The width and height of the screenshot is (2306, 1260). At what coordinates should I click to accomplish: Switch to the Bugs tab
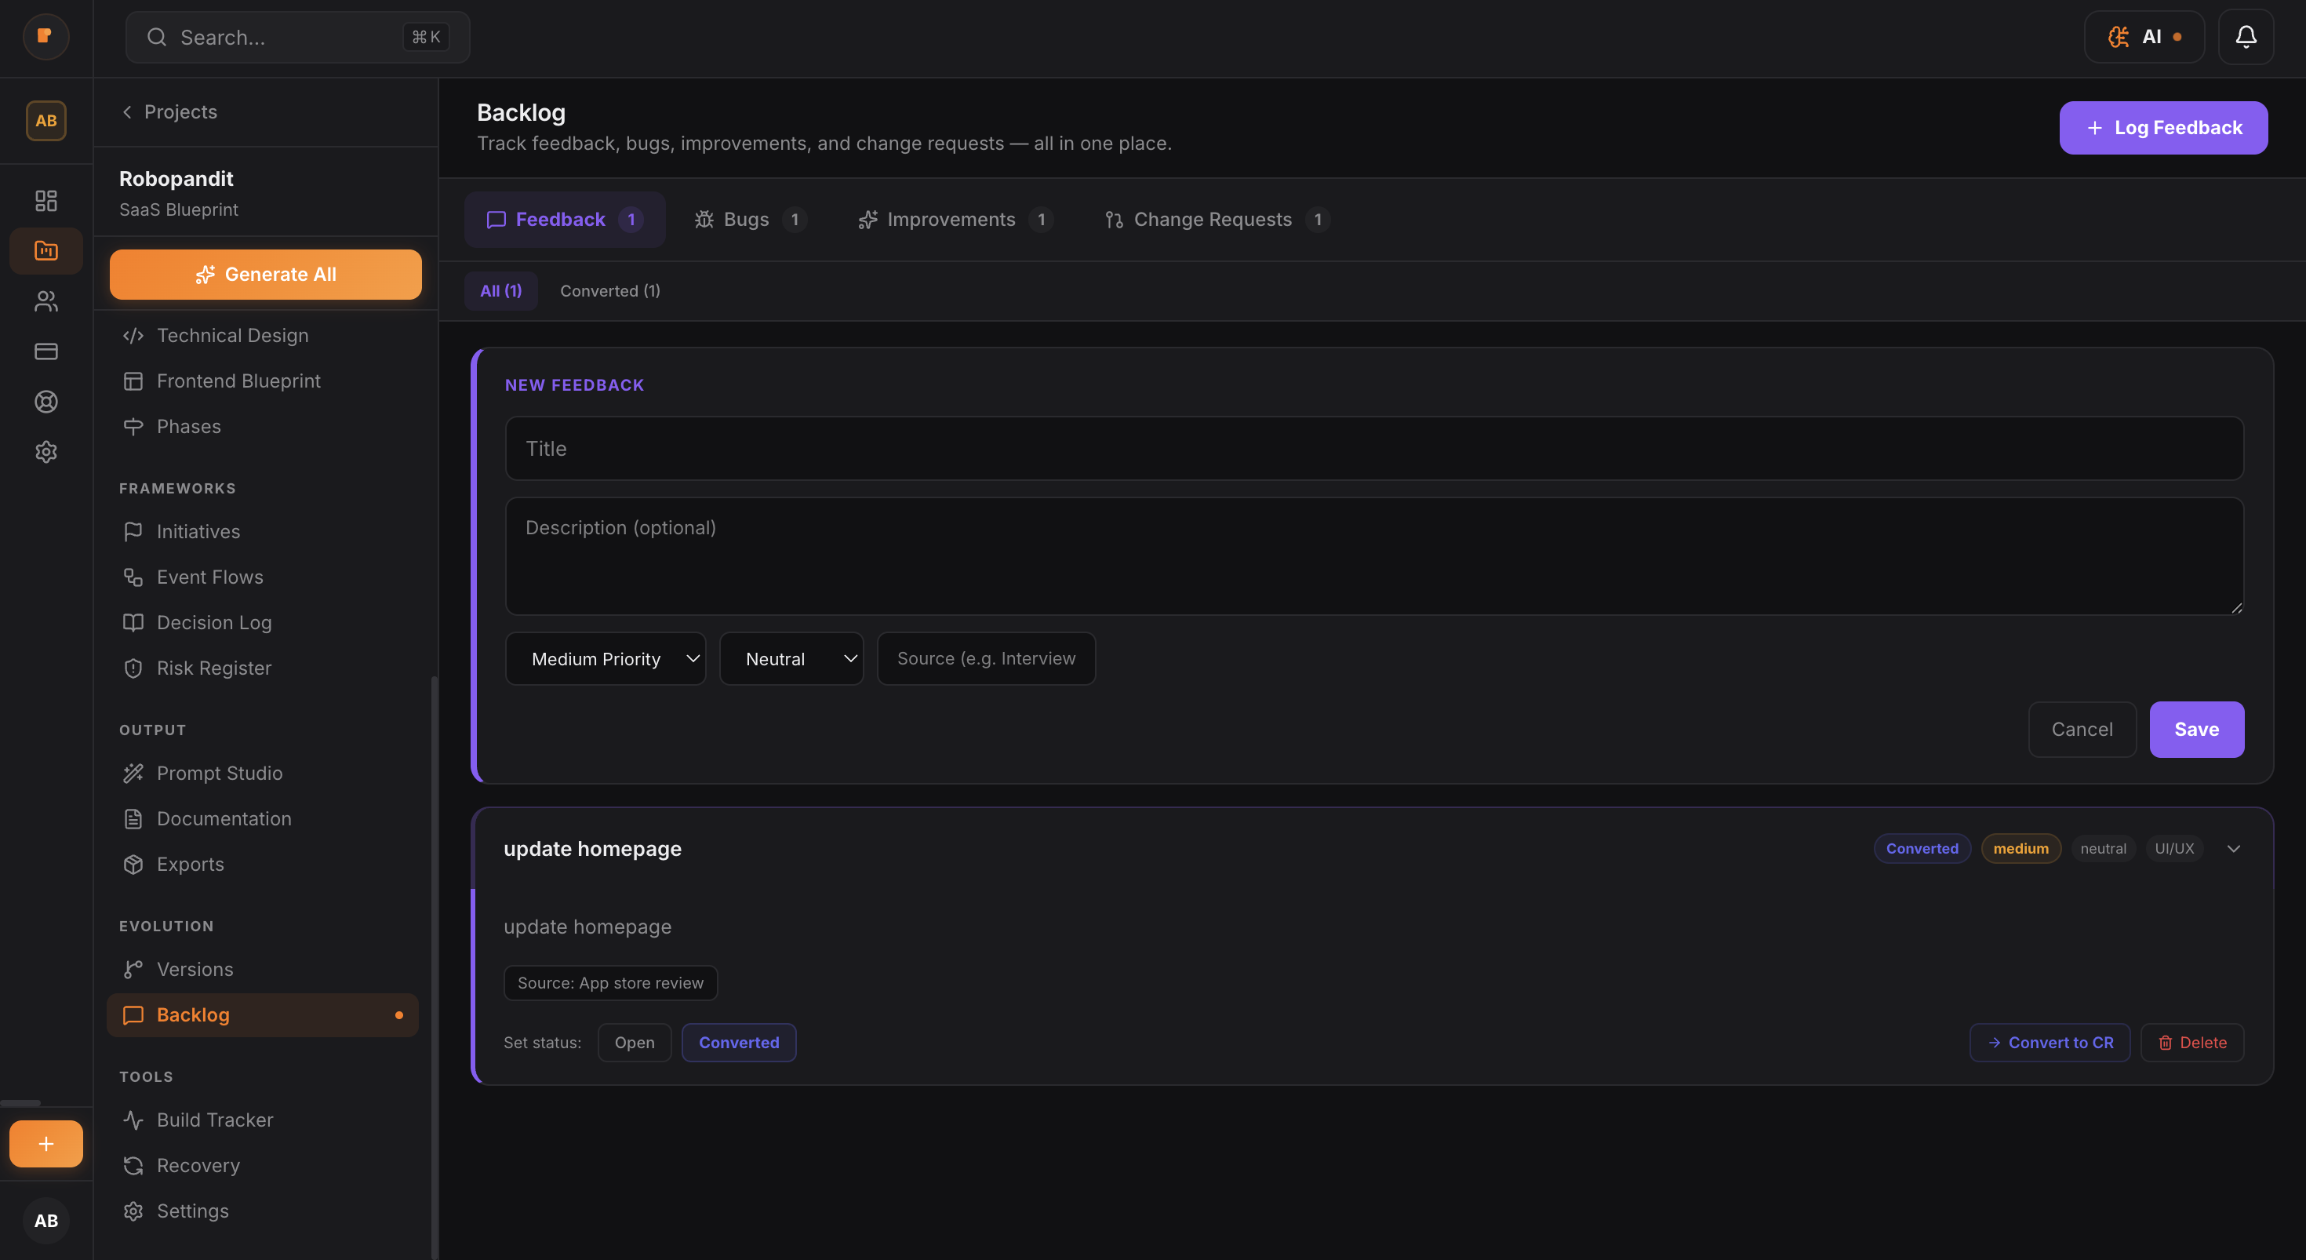pos(748,220)
